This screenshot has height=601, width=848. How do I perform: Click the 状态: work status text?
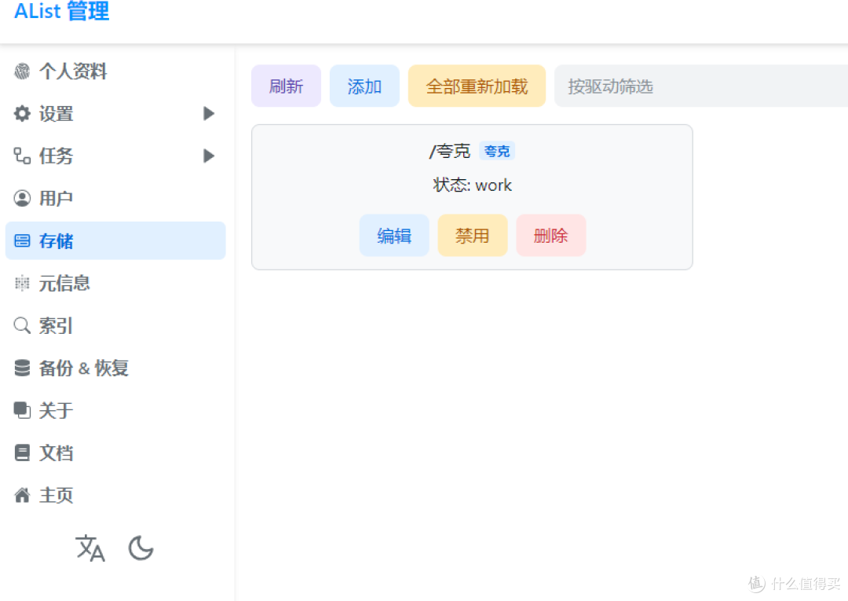(472, 185)
